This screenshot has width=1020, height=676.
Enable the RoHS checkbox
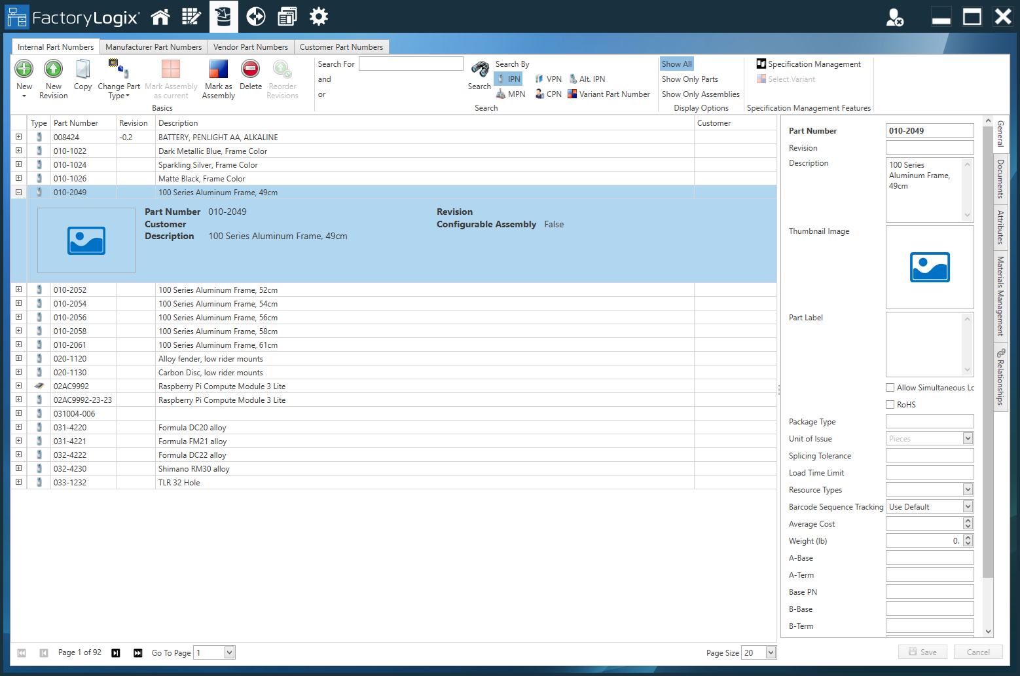[x=890, y=405]
